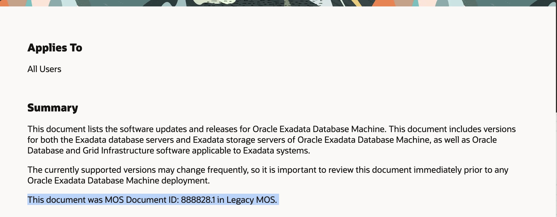Click the document number 888828.1
557x217 pixels.
[x=198, y=200]
